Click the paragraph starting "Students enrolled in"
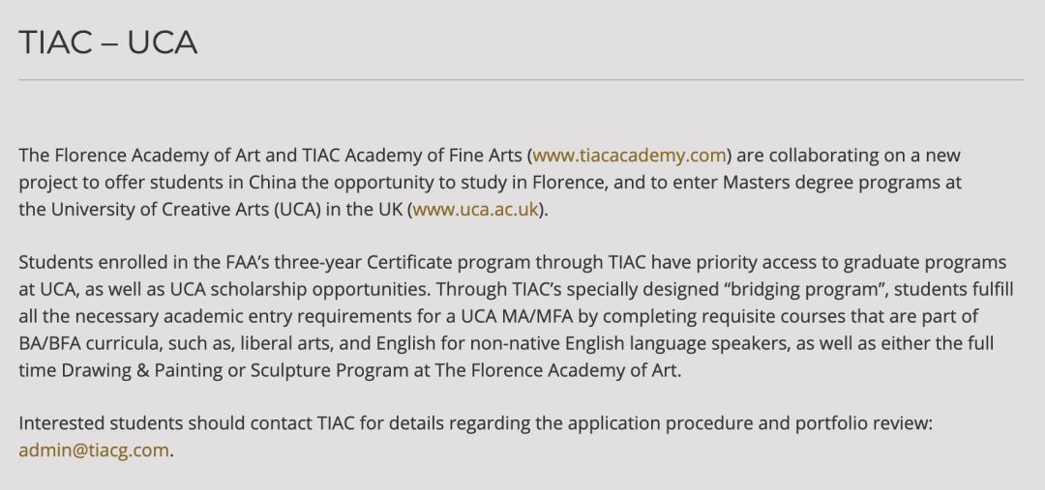 [516, 317]
